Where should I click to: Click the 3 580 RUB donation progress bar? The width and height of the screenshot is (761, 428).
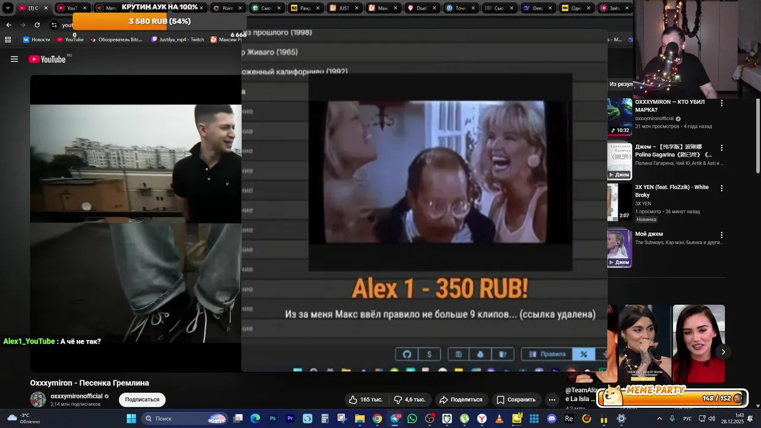point(160,21)
